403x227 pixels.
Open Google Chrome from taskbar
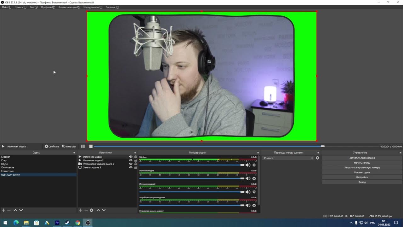click(x=78, y=223)
